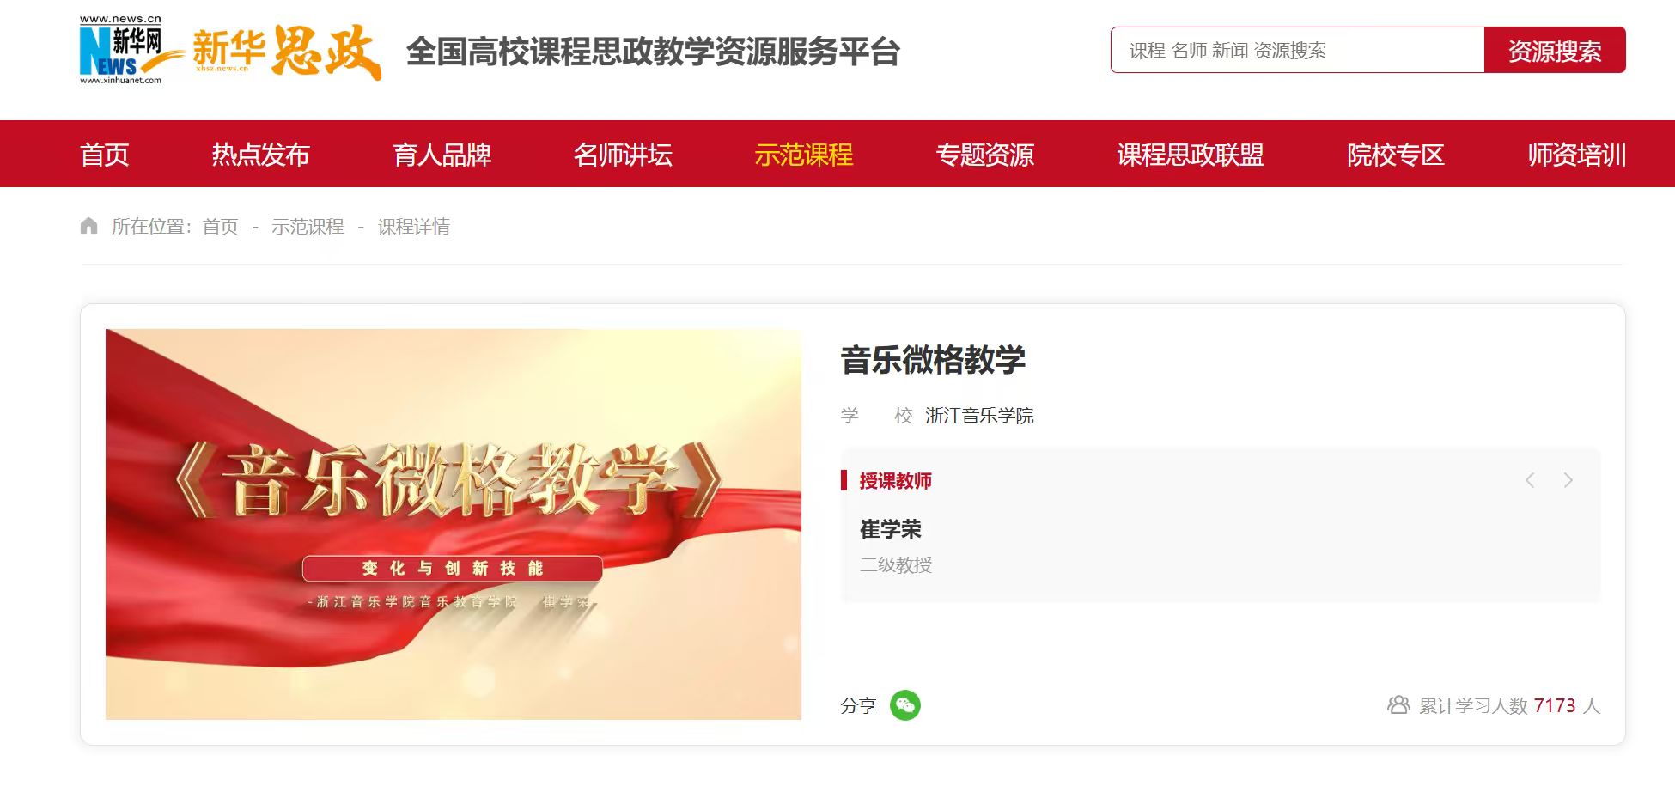Click the Xinhuanet news logo
Screen dimensions: 1675x786
coord(121,50)
